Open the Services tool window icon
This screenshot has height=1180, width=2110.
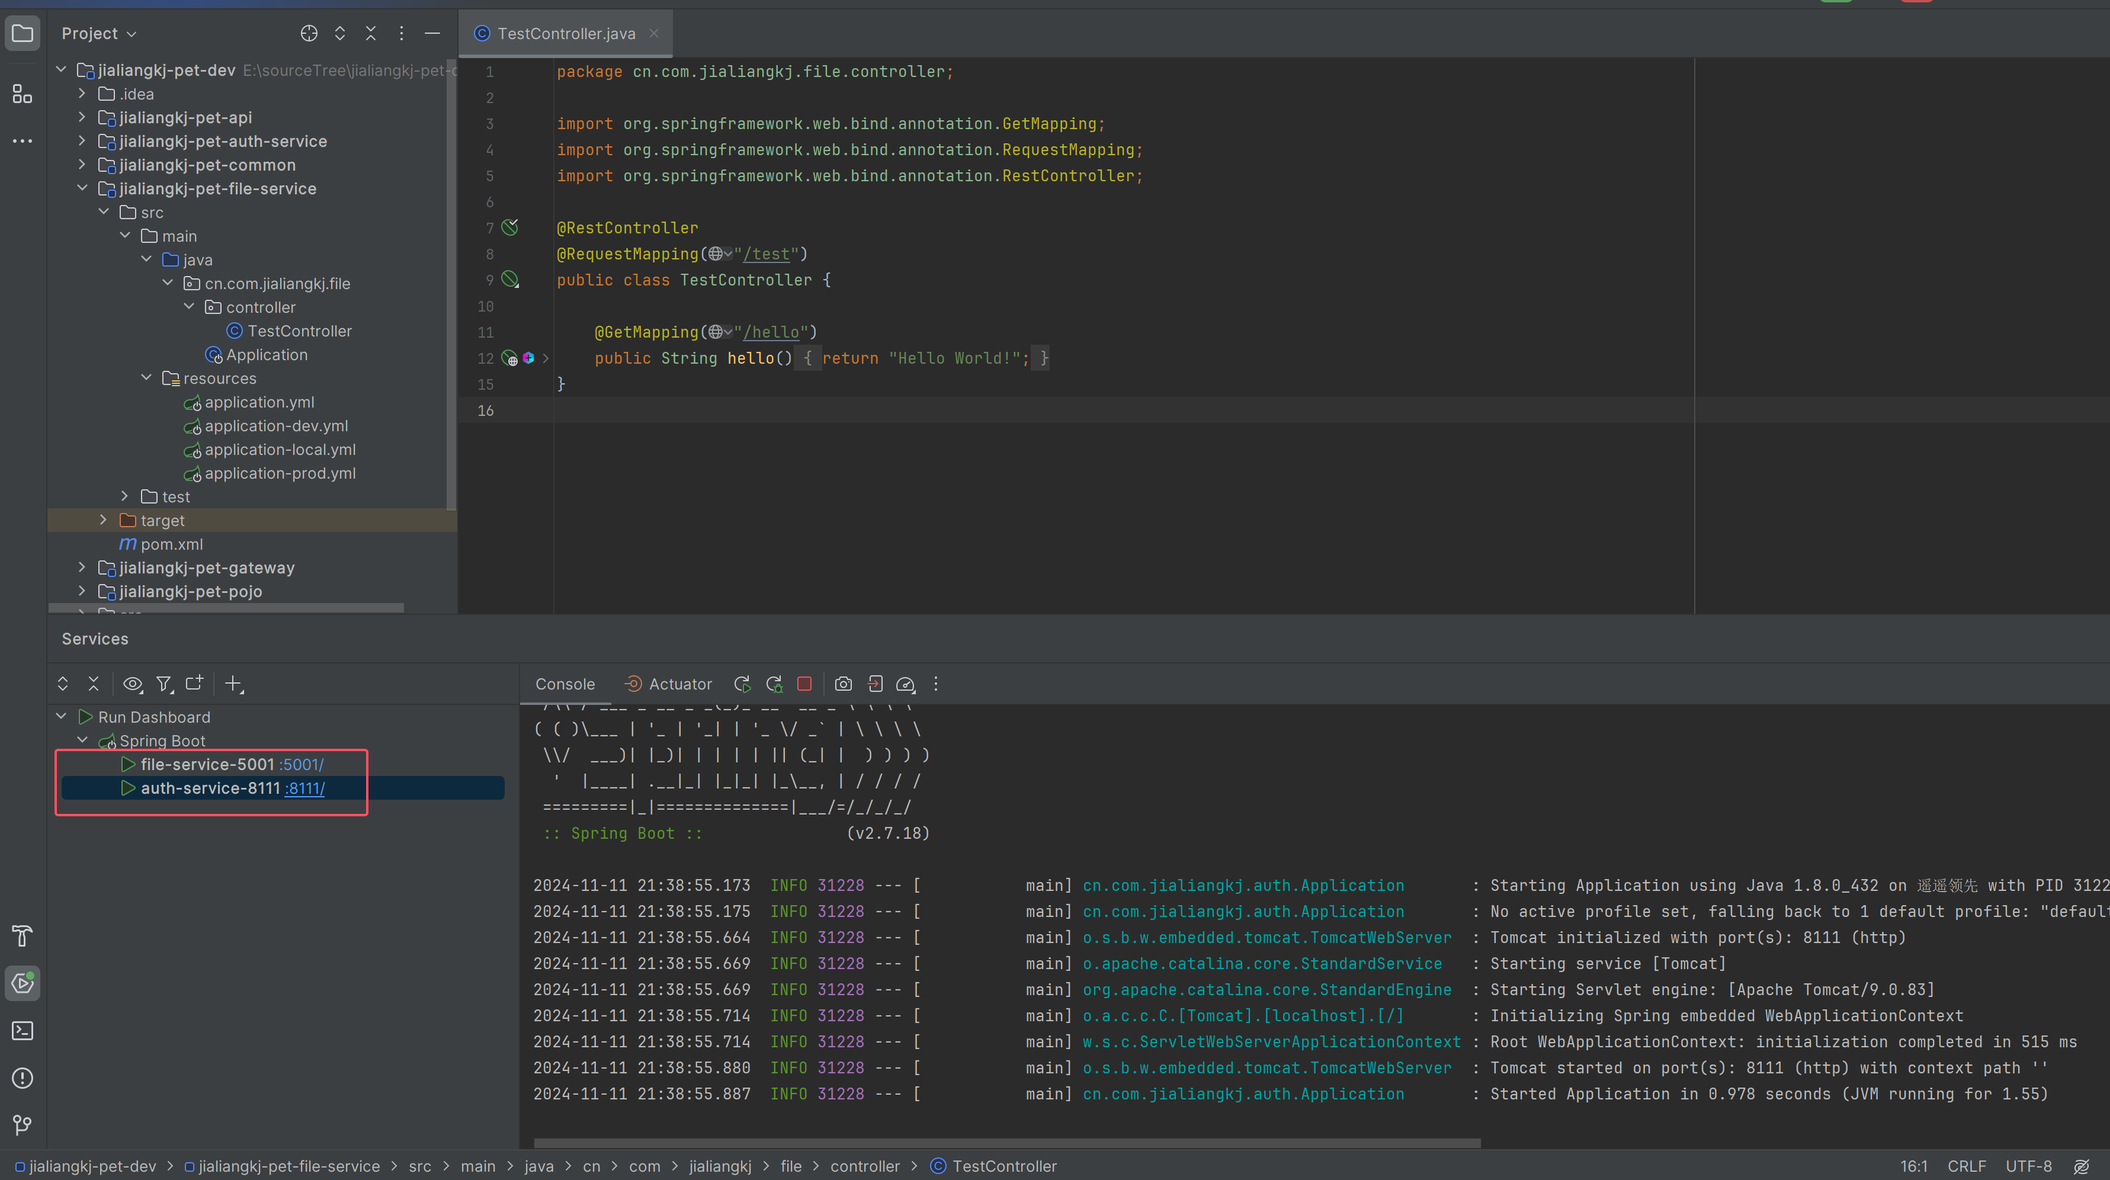[x=22, y=983]
